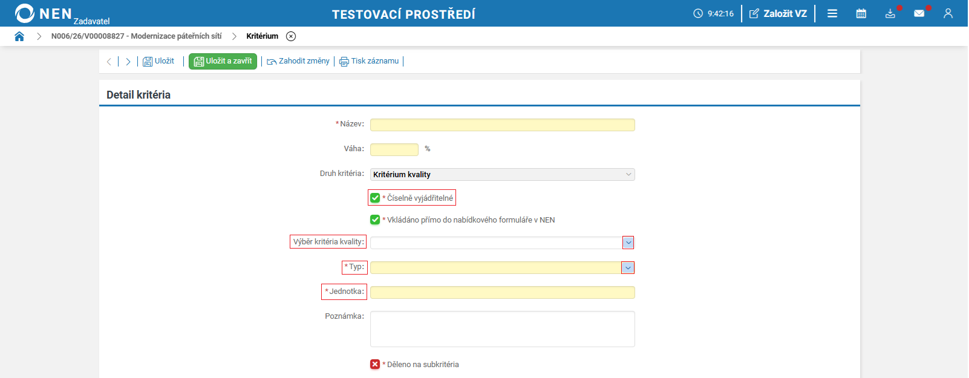Open the messages envelope icon
This screenshot has width=969, height=378.
click(919, 13)
